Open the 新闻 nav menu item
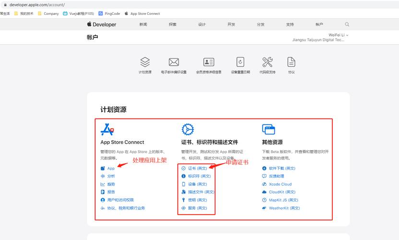Screen dimensions: 399x240 click(x=143, y=24)
